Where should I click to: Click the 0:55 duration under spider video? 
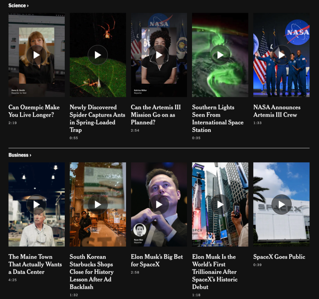tap(74, 138)
